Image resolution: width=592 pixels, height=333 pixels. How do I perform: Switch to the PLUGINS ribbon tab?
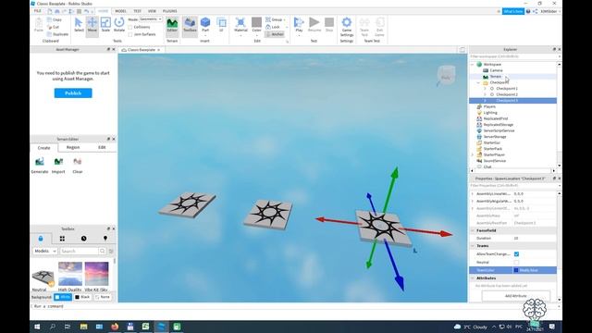click(x=170, y=11)
